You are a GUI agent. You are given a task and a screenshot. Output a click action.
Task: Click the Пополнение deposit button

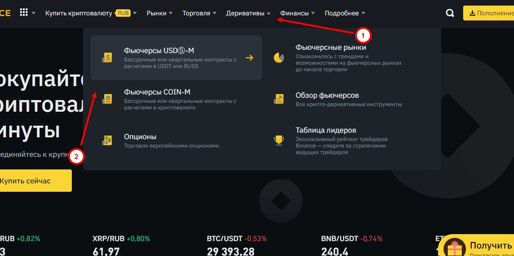pos(490,13)
